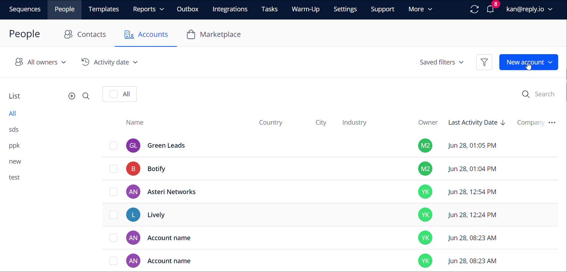Open the New account dropdown
Image resolution: width=567 pixels, height=272 pixels.
528,62
